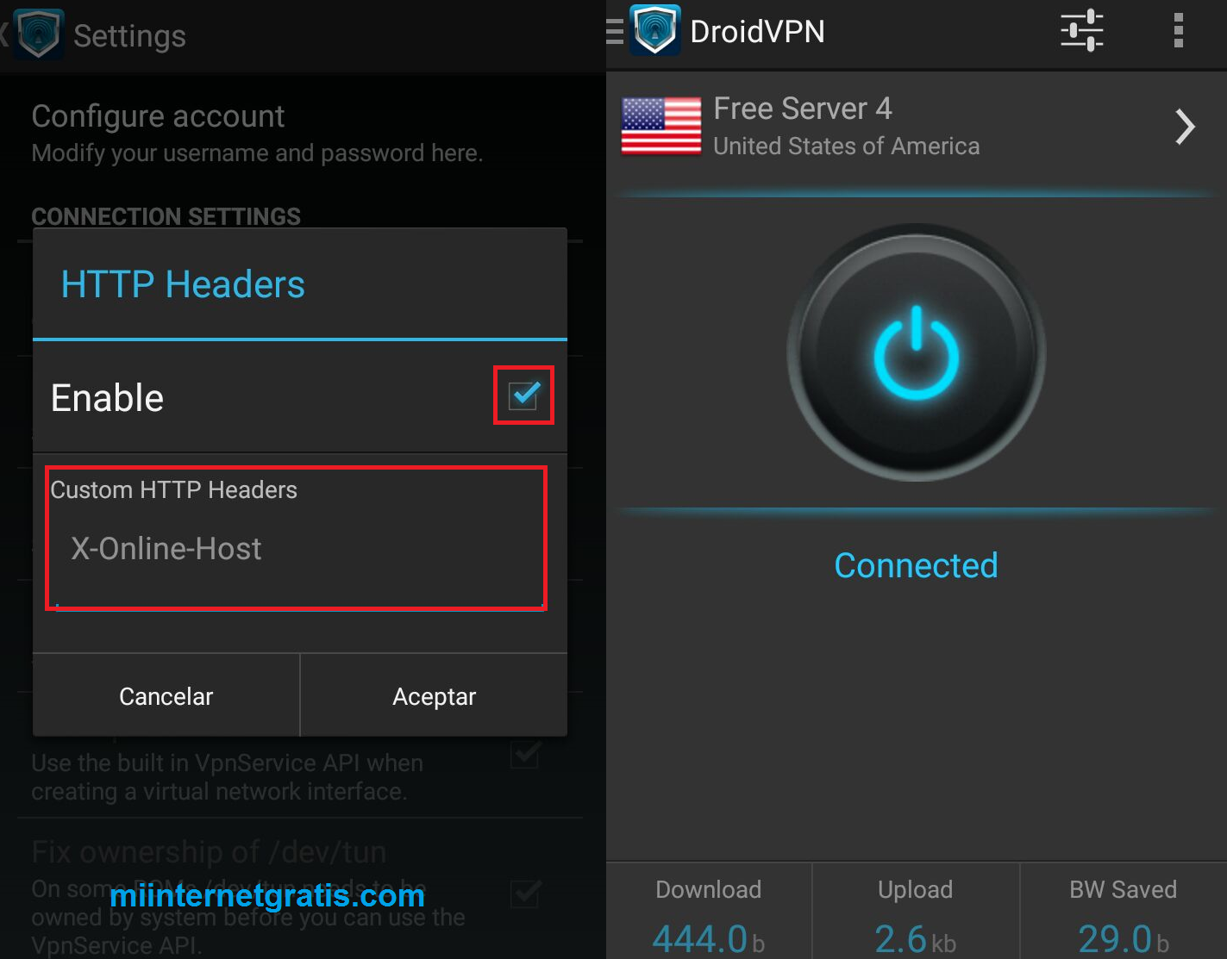Tap the Connected status label

click(916, 566)
